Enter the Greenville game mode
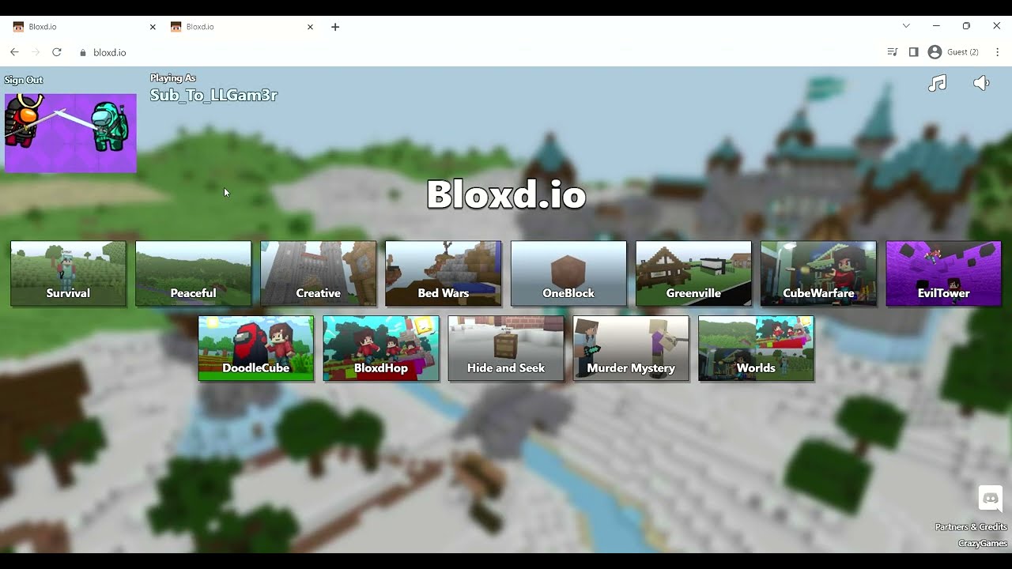 (693, 273)
